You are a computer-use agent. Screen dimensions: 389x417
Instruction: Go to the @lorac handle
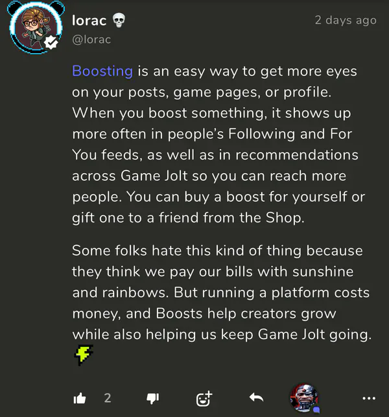tap(91, 40)
